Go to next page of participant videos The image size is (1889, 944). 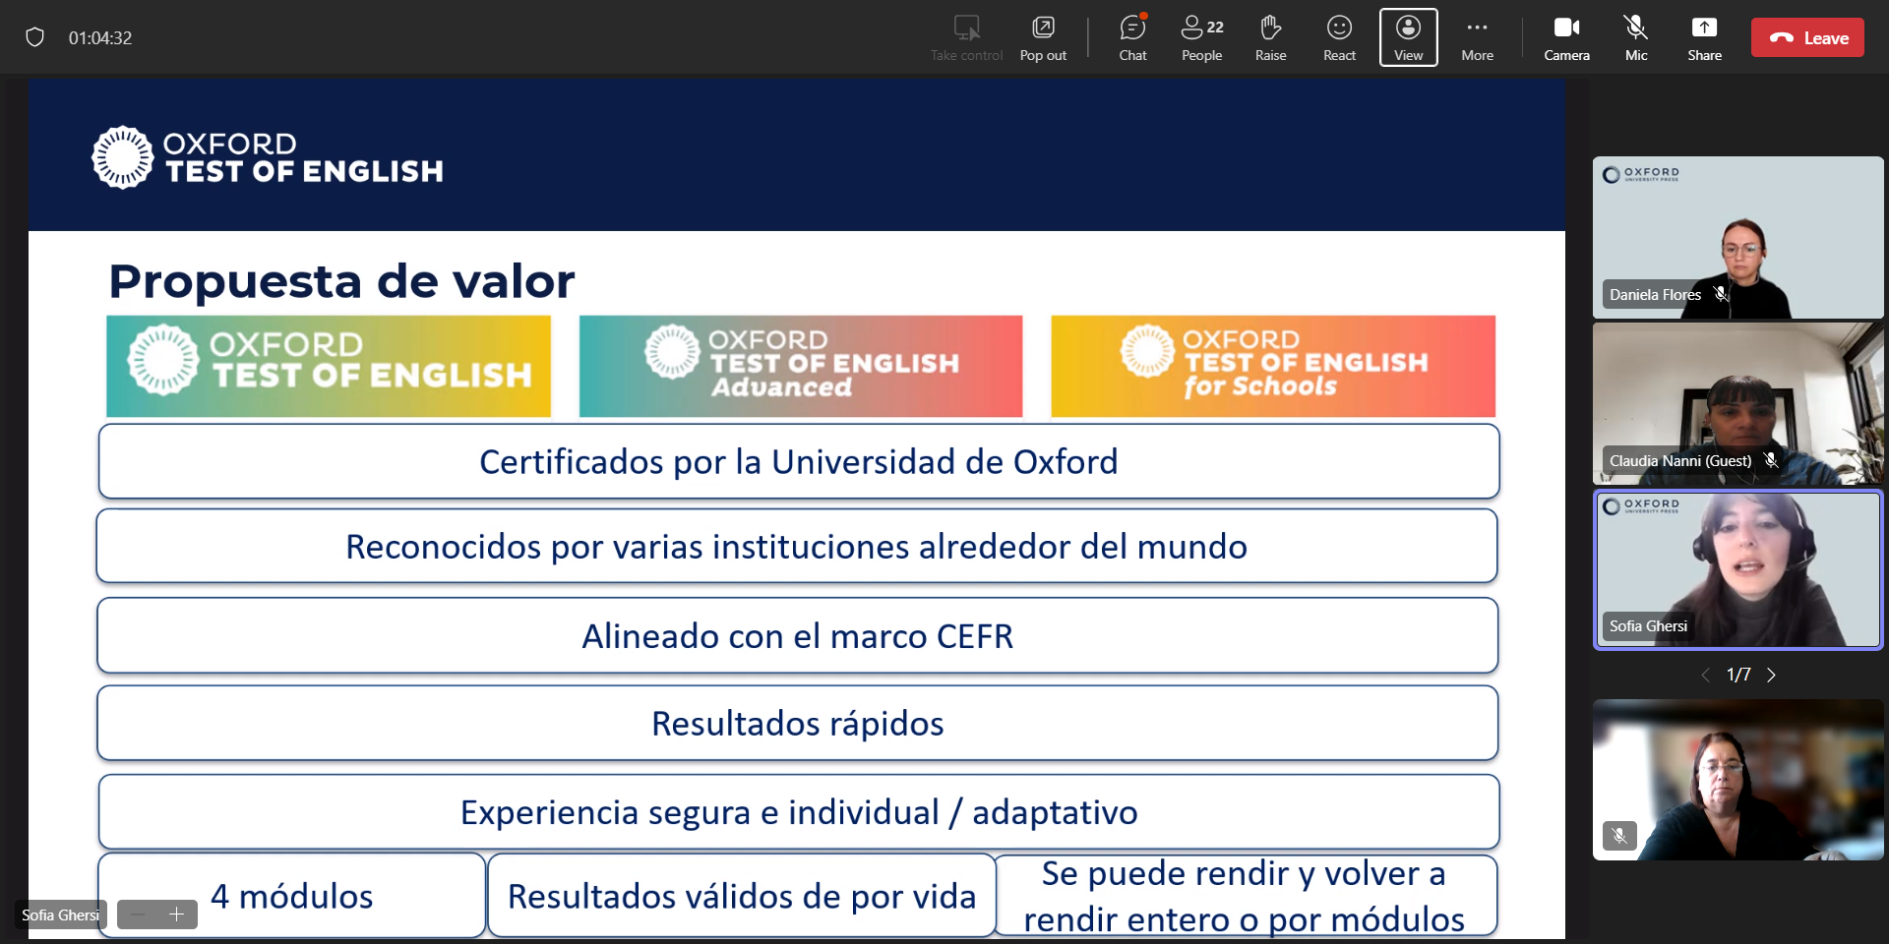[x=1771, y=675]
